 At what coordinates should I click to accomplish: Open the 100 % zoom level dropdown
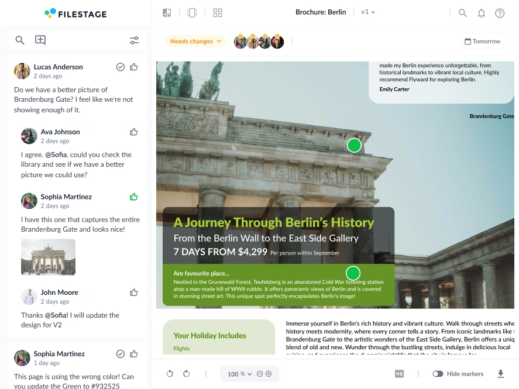pos(240,374)
